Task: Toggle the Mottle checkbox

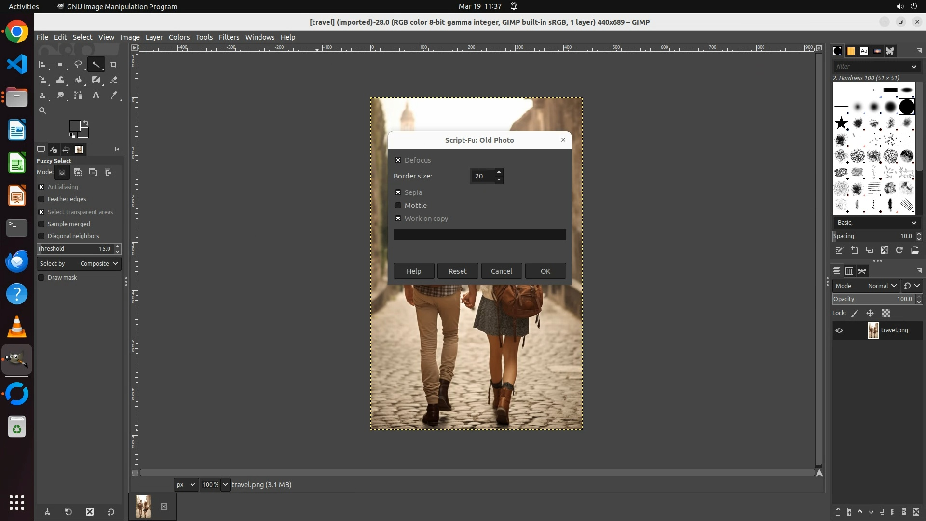Action: 398,206
